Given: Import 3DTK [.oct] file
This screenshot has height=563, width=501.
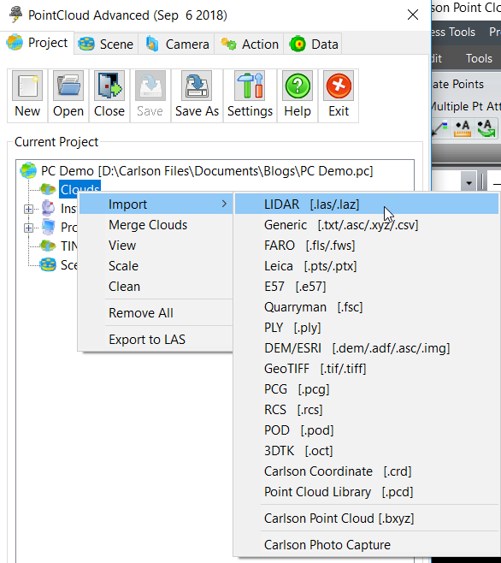Looking at the screenshot, I should pos(367,450).
